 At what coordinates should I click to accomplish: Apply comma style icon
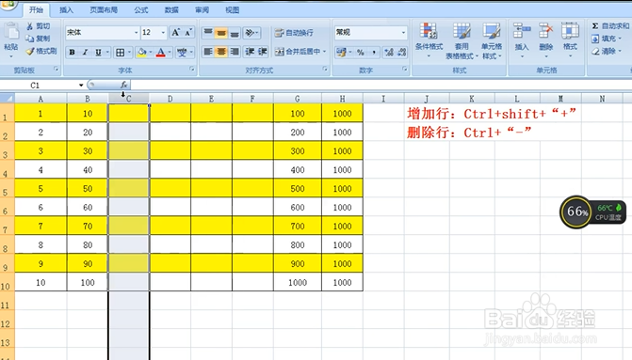coord(374,52)
